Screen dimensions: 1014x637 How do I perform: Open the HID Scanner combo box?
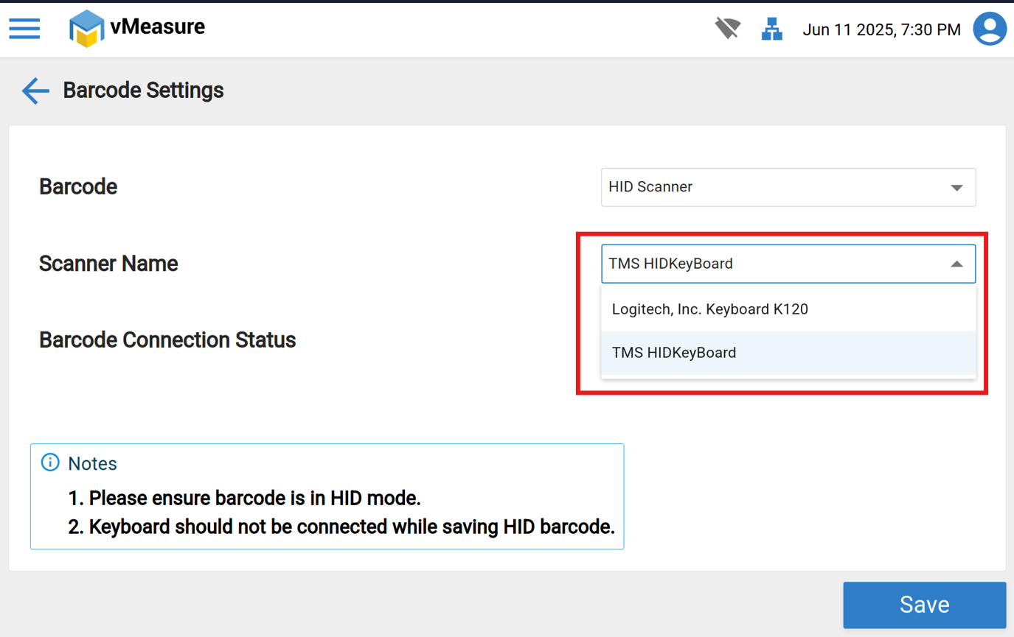(x=774, y=187)
